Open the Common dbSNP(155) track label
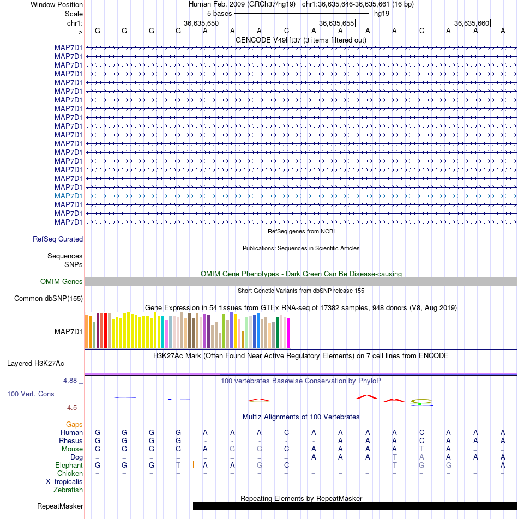Viewport: 518px width, 519px height. [x=49, y=299]
